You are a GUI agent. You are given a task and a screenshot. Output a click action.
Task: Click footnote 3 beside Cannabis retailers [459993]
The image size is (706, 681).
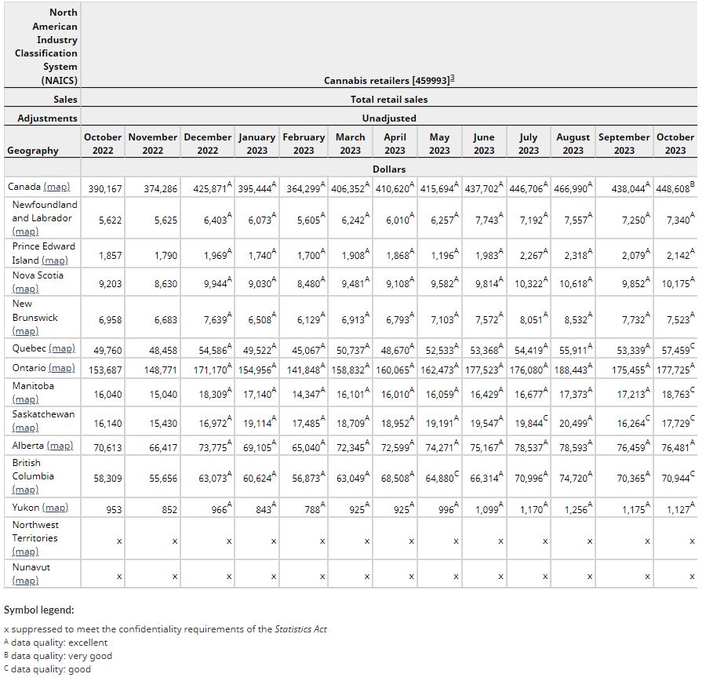click(452, 79)
